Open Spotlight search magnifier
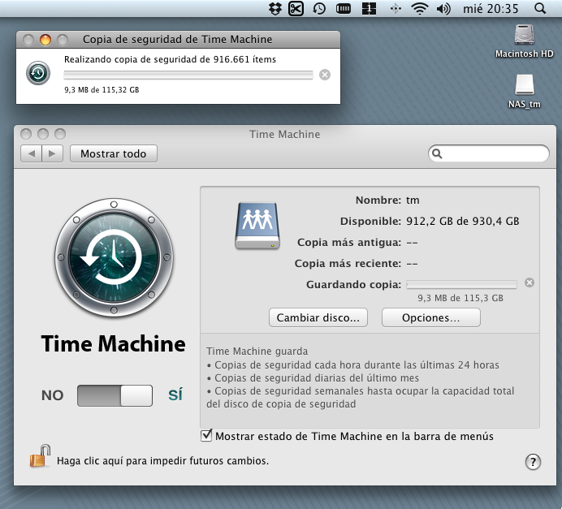This screenshot has height=509, width=562. tap(540, 8)
